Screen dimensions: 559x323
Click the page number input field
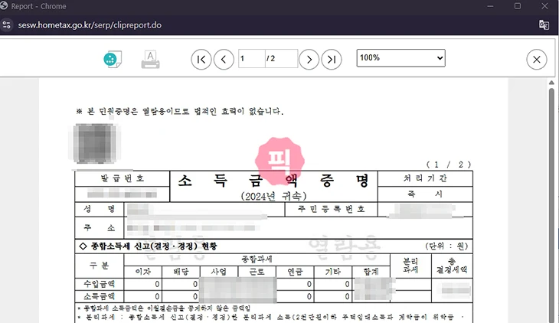252,58
